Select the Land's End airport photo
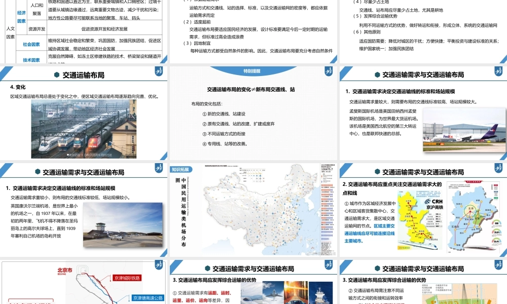 pyautogui.click(x=123, y=225)
